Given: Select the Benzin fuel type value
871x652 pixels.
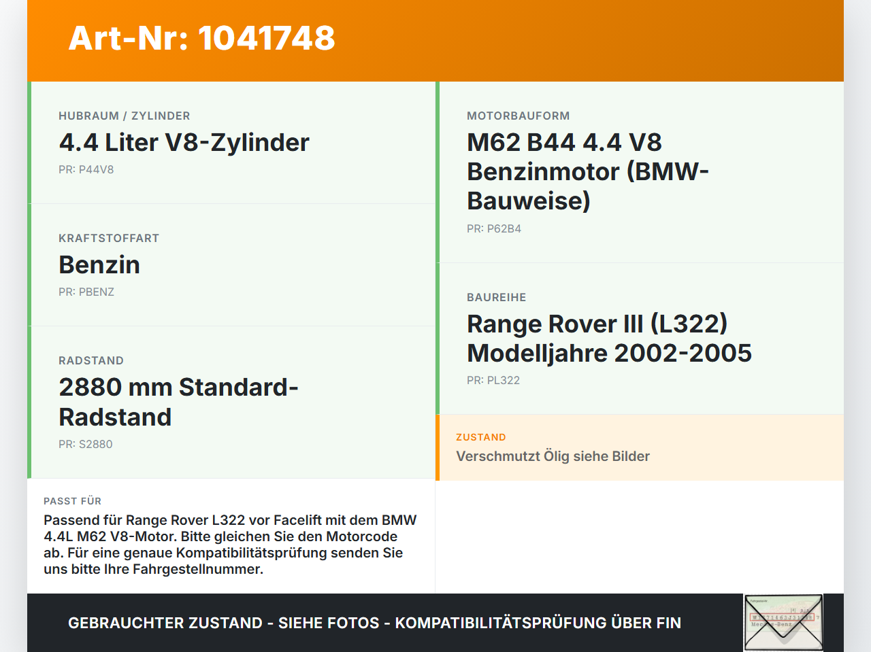Looking at the screenshot, I should [99, 264].
